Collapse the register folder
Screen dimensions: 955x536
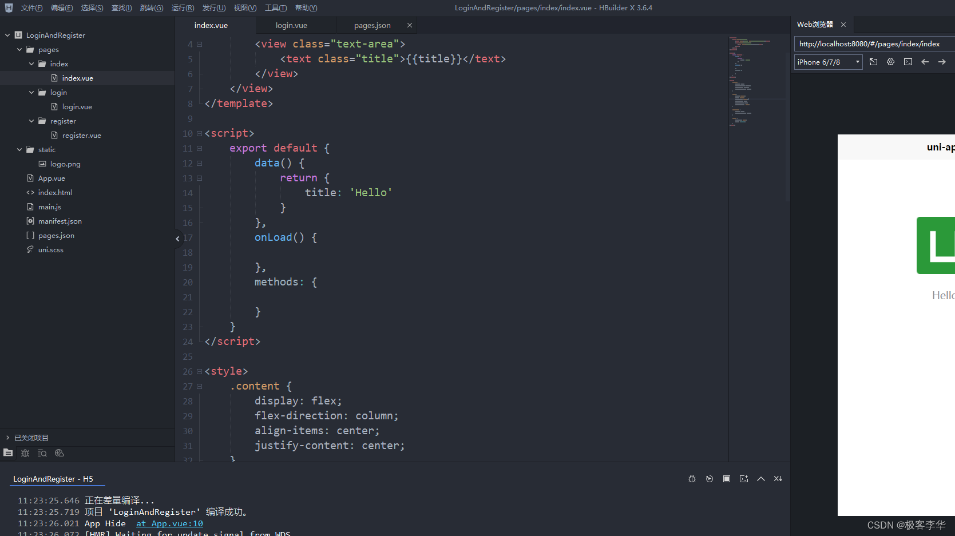31,121
